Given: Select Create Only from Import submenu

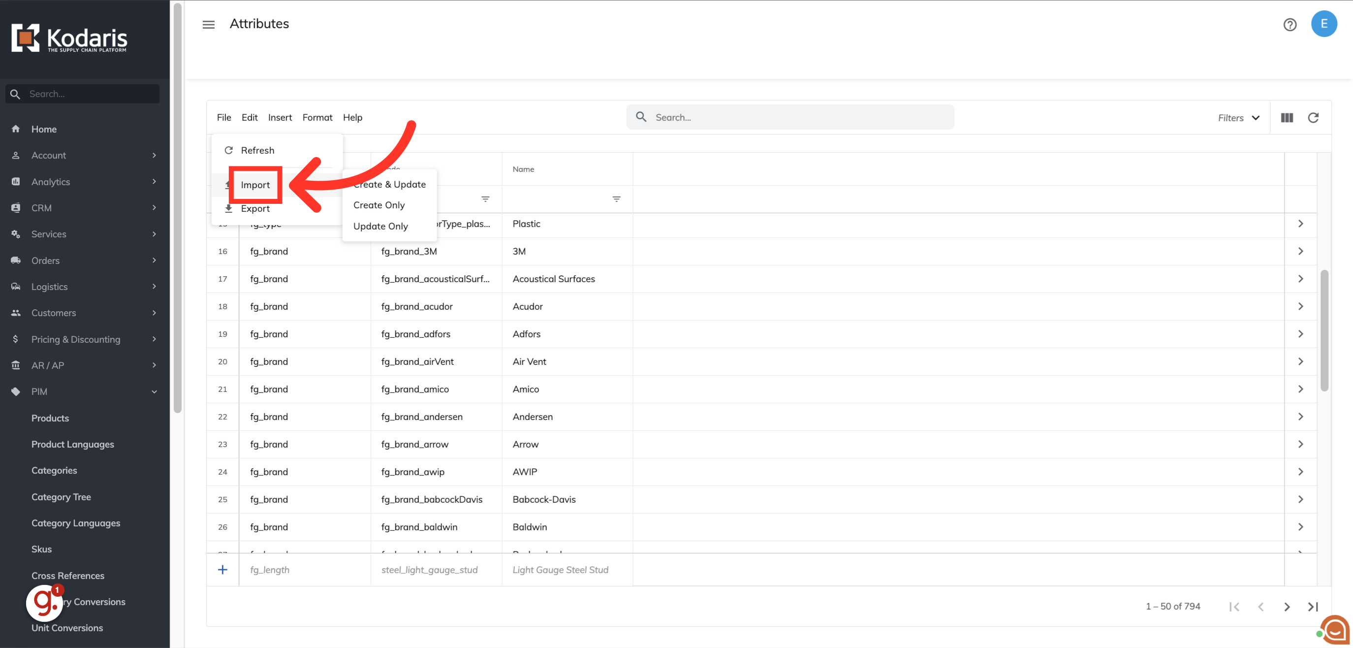Looking at the screenshot, I should click(378, 205).
